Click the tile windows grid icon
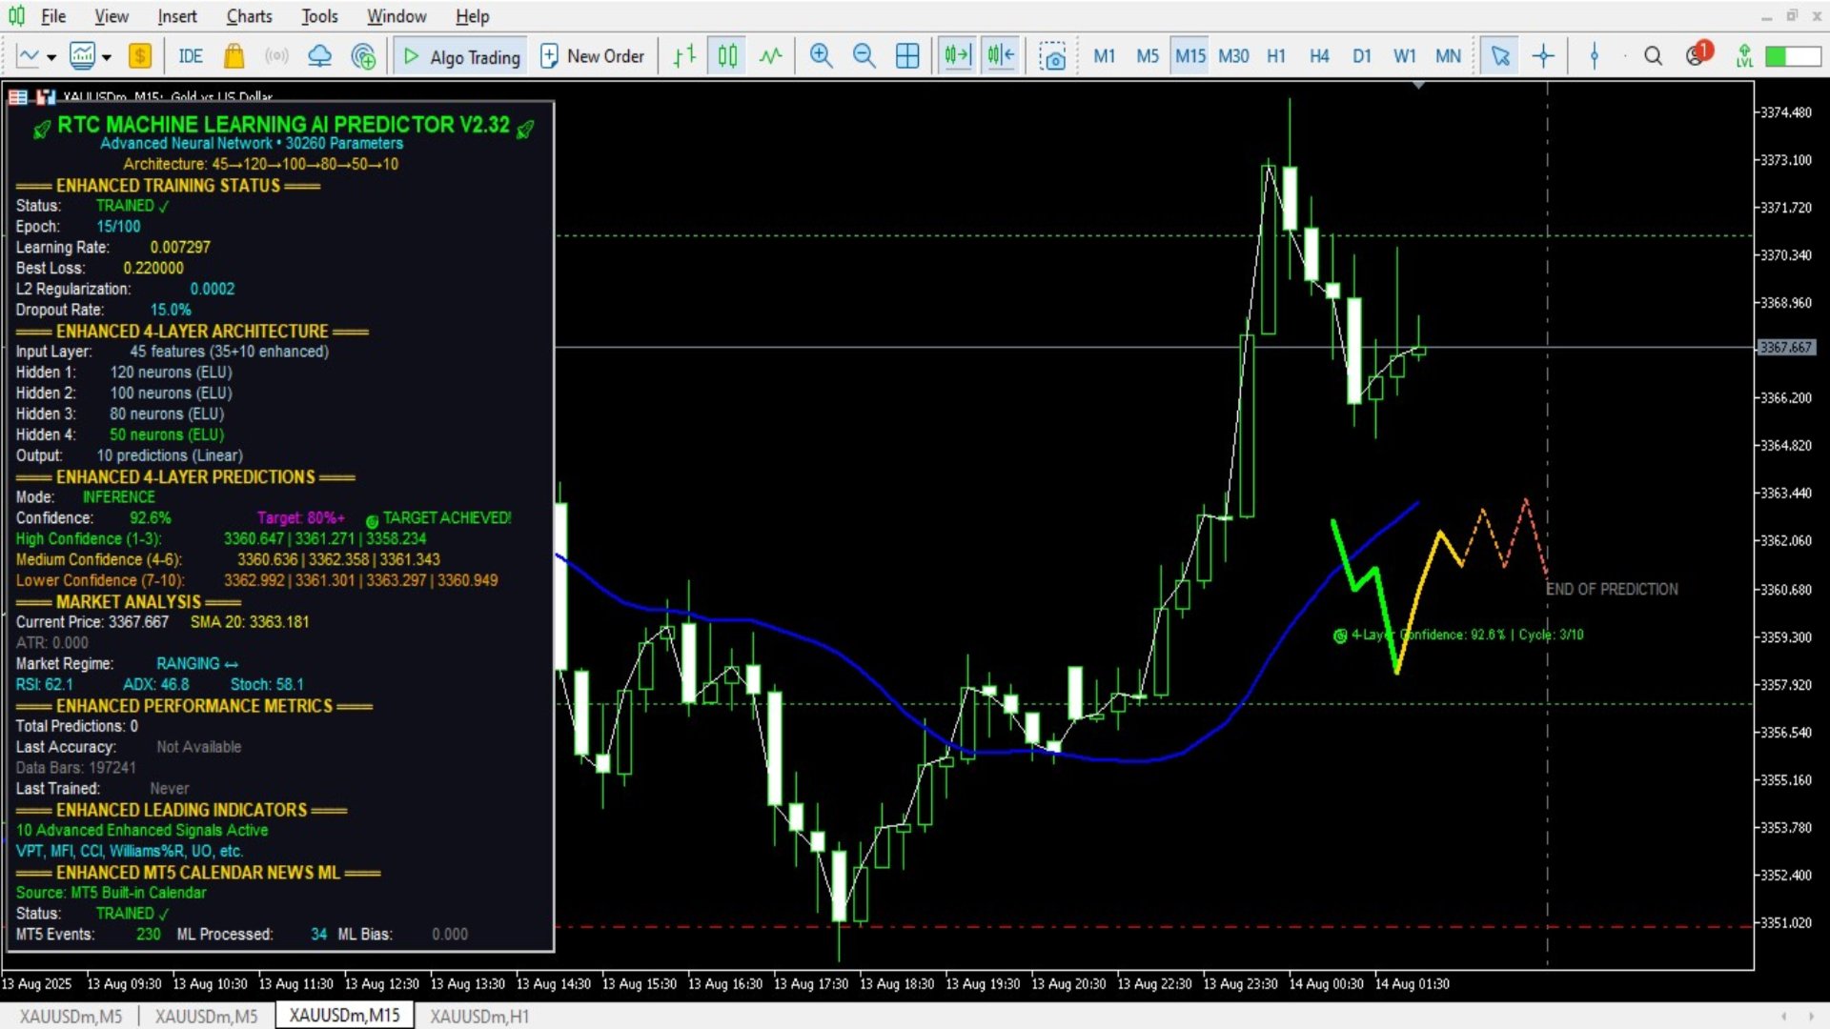 907,56
